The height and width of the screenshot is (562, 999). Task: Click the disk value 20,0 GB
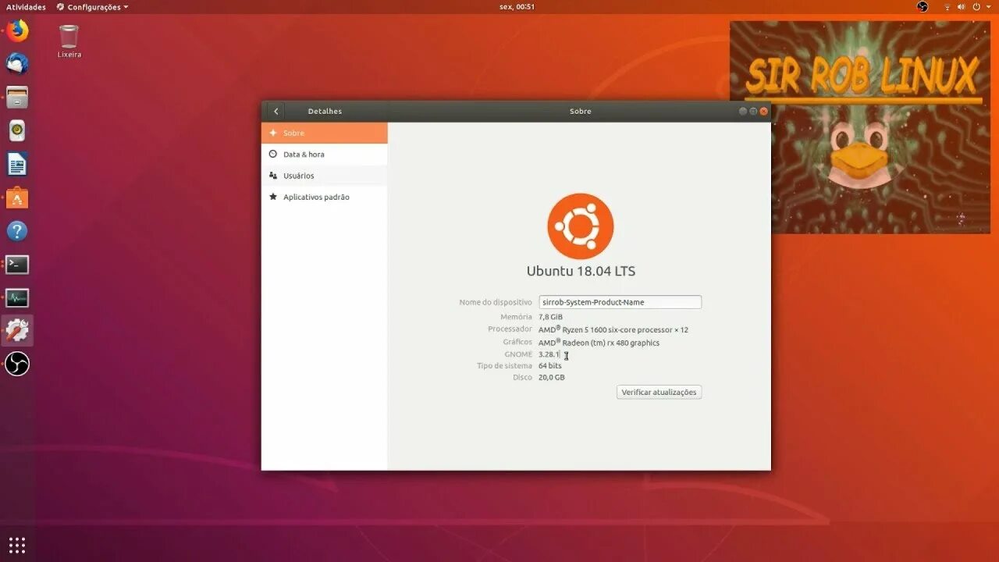tap(551, 377)
